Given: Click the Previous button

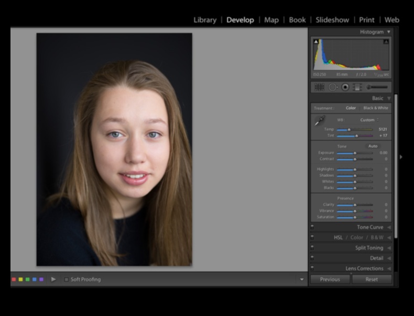Looking at the screenshot, I should click(x=330, y=279).
